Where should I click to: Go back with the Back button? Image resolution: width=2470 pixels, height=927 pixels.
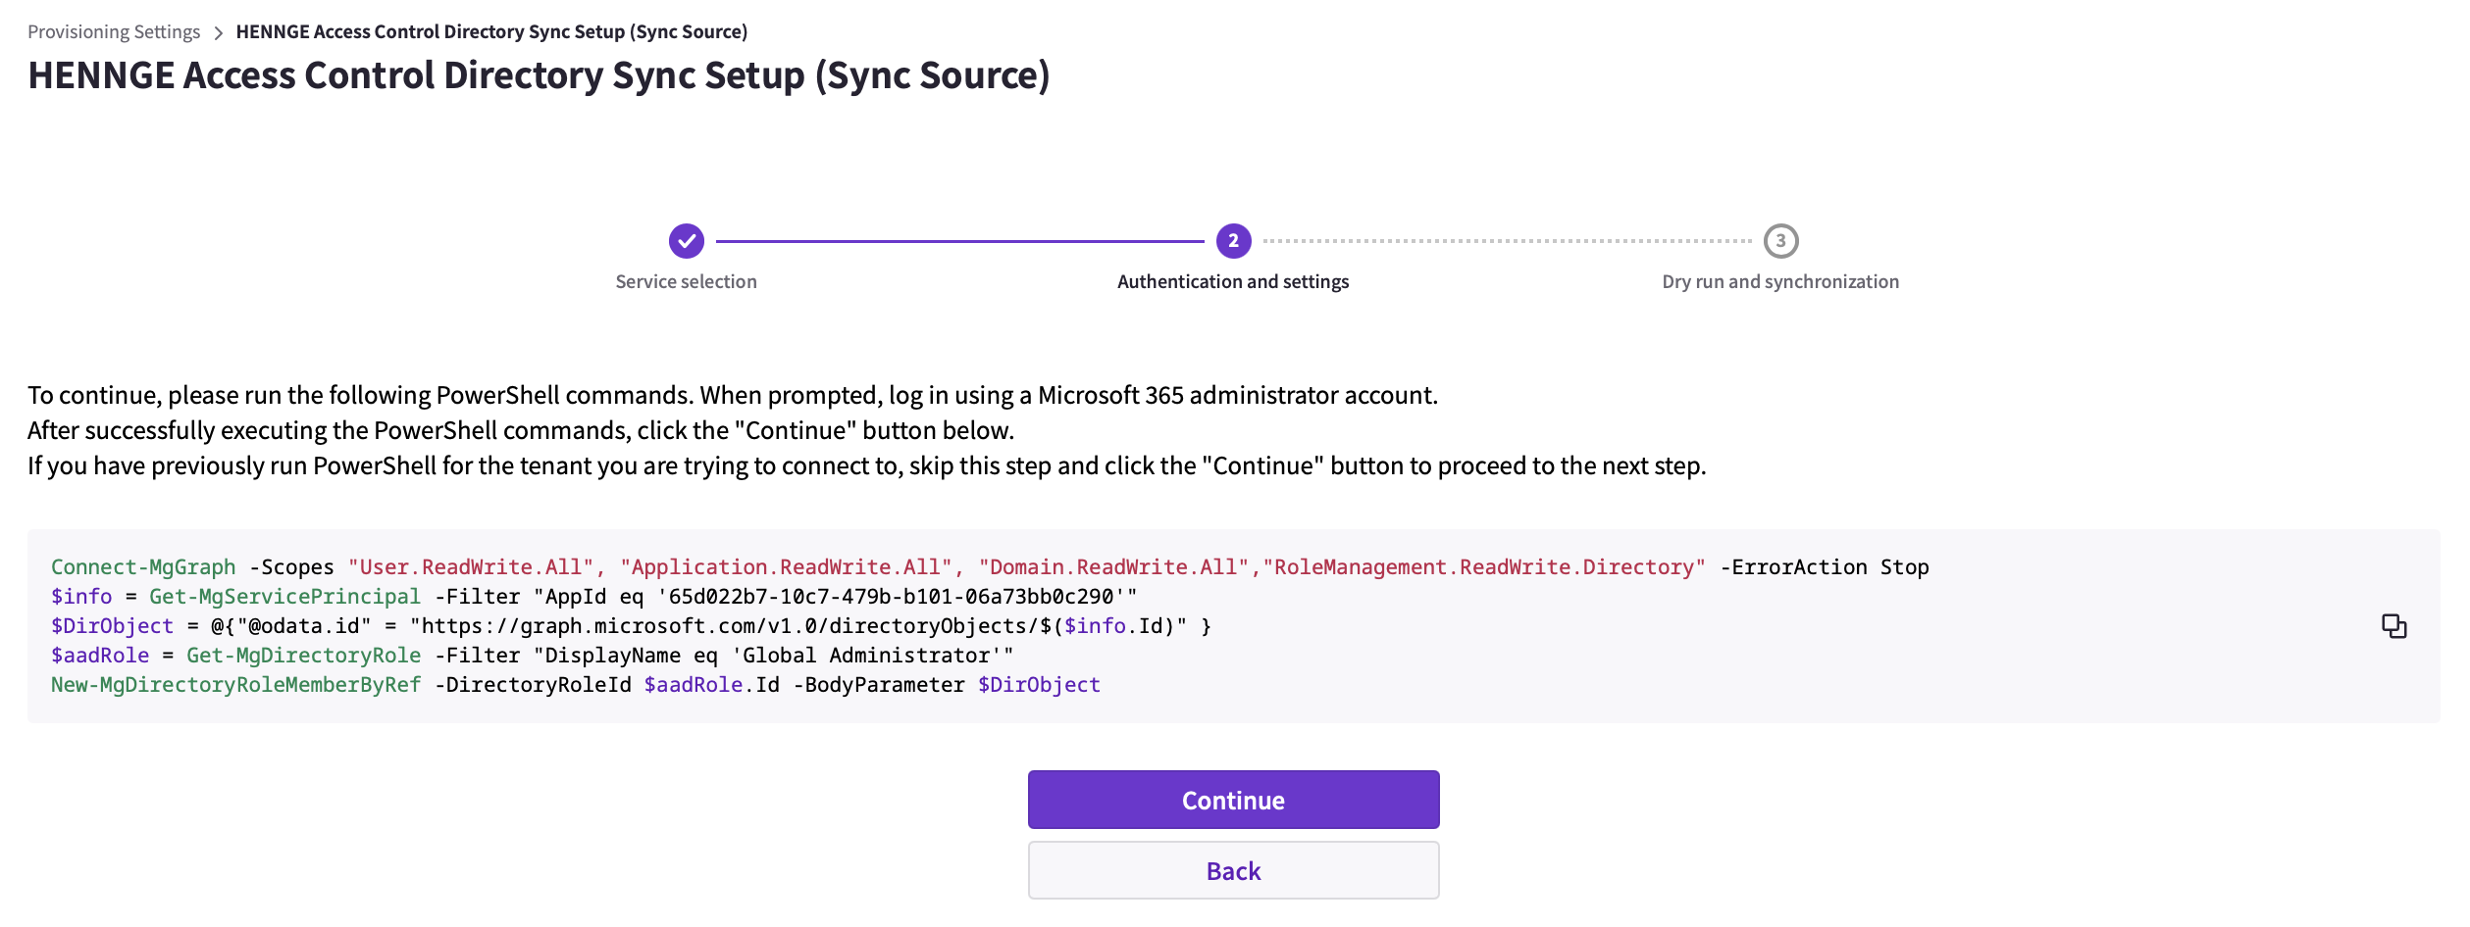click(1233, 870)
